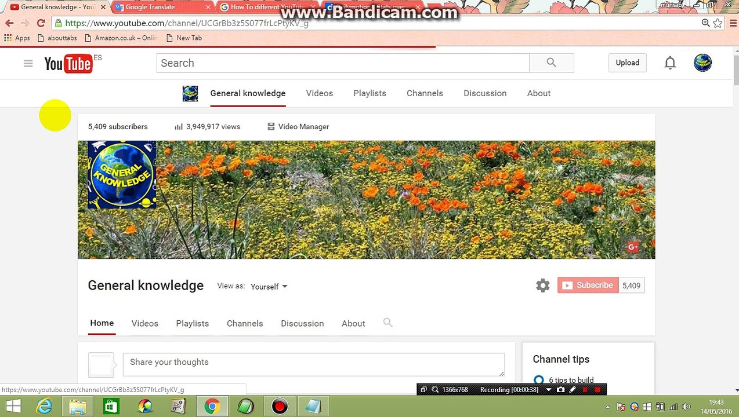Select About tab under channel title
This screenshot has height=417, width=739.
click(x=353, y=324)
